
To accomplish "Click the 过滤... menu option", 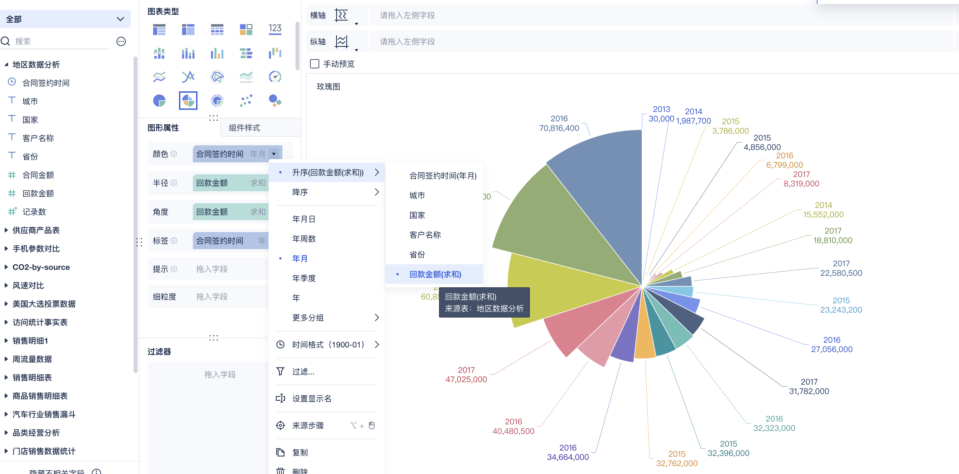I will coord(303,371).
